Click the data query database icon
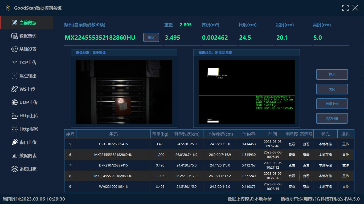The height and width of the screenshot is (204, 364). 14,36
